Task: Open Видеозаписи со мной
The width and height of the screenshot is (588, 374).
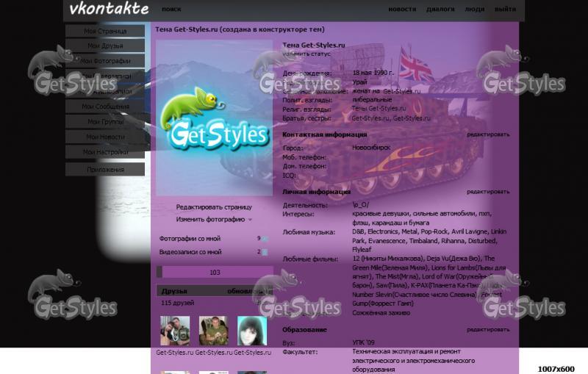Action: point(190,252)
